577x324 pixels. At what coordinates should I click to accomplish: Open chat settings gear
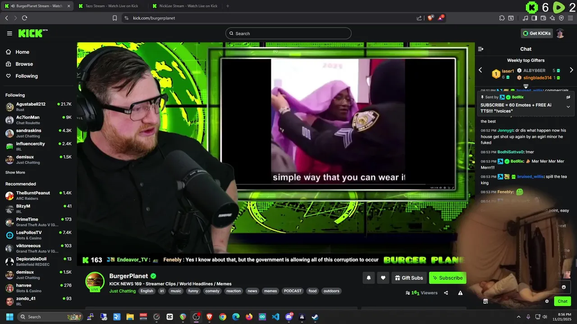[x=547, y=301]
